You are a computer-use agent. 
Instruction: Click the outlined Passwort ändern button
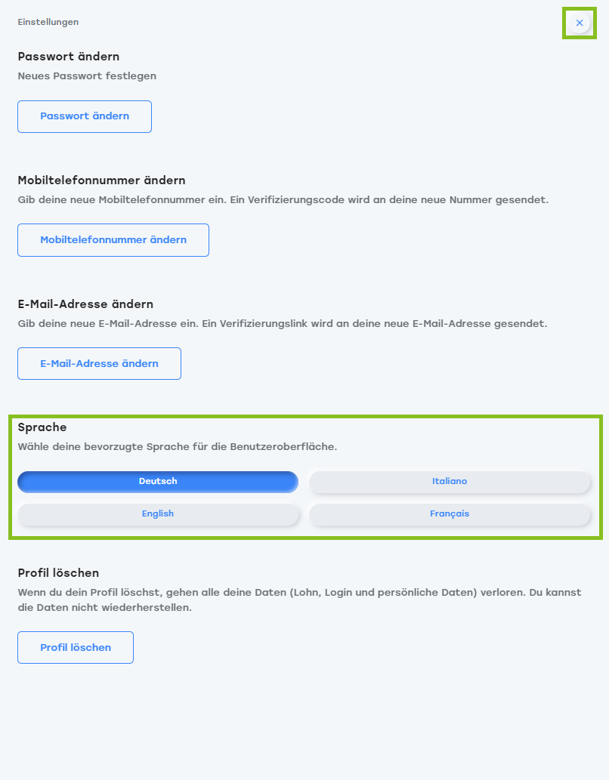(x=85, y=116)
